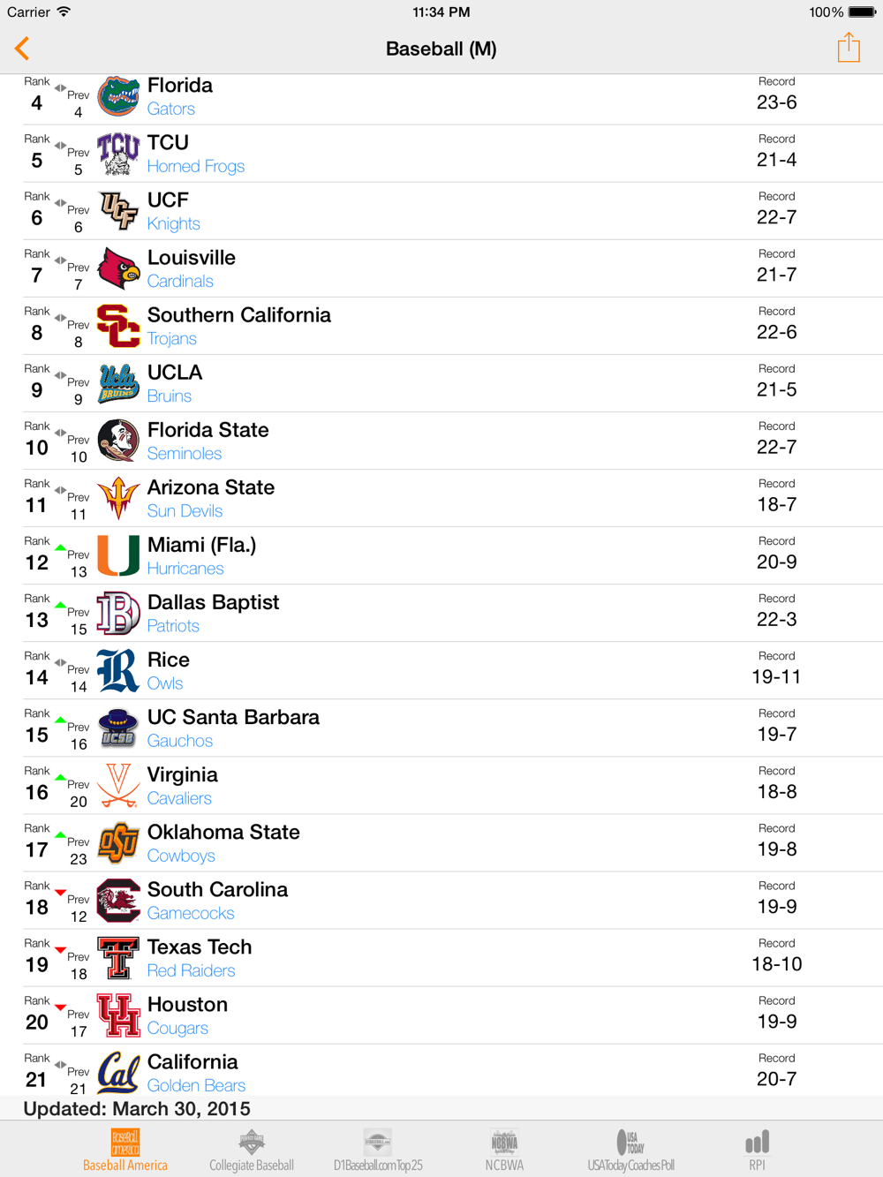Tap the Florida Gators logo
Viewport: 883px width, 1177px height.
point(118,96)
